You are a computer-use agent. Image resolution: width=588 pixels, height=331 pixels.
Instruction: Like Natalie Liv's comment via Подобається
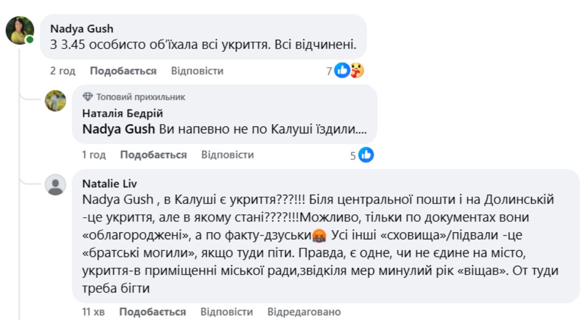pyautogui.click(x=152, y=312)
